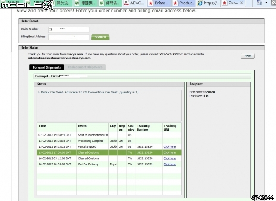Select the 'Sent to International' event row
The image size is (276, 201).
[109, 135]
